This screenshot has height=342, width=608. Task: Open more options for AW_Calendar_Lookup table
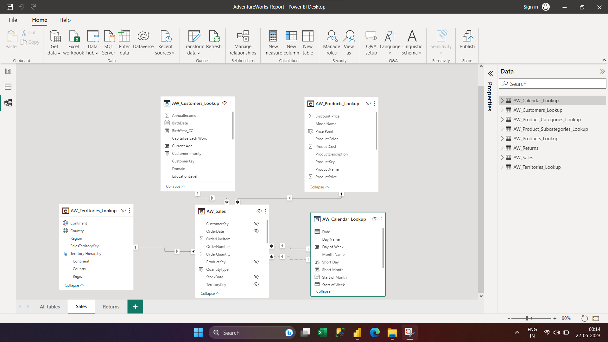click(381, 219)
